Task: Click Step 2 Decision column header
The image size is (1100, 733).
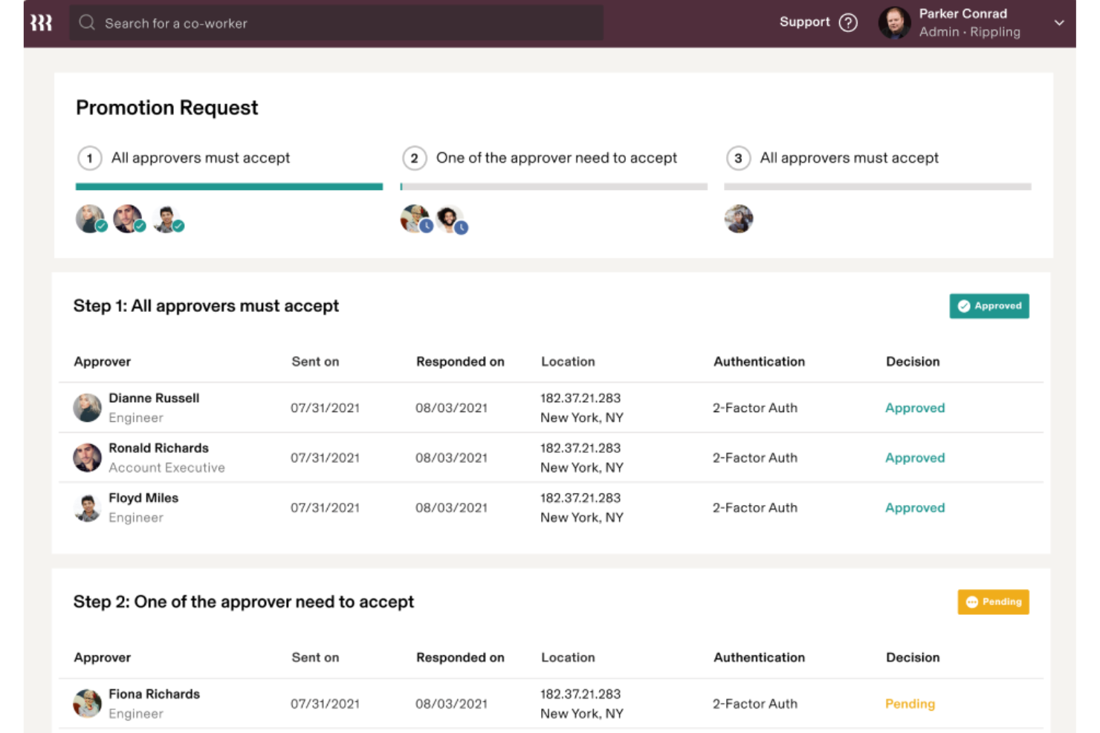Action: (913, 657)
